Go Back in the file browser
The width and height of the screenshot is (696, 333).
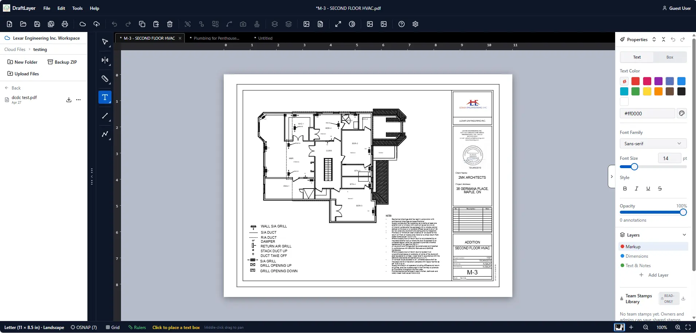13,88
